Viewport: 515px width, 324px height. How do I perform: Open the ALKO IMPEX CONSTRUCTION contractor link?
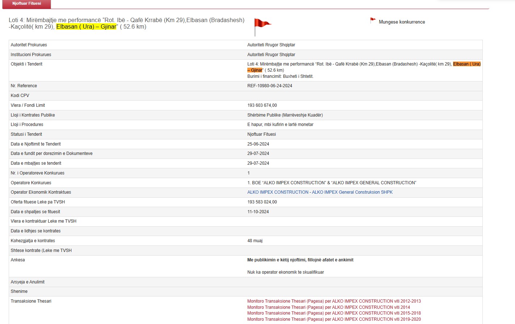(x=320, y=192)
